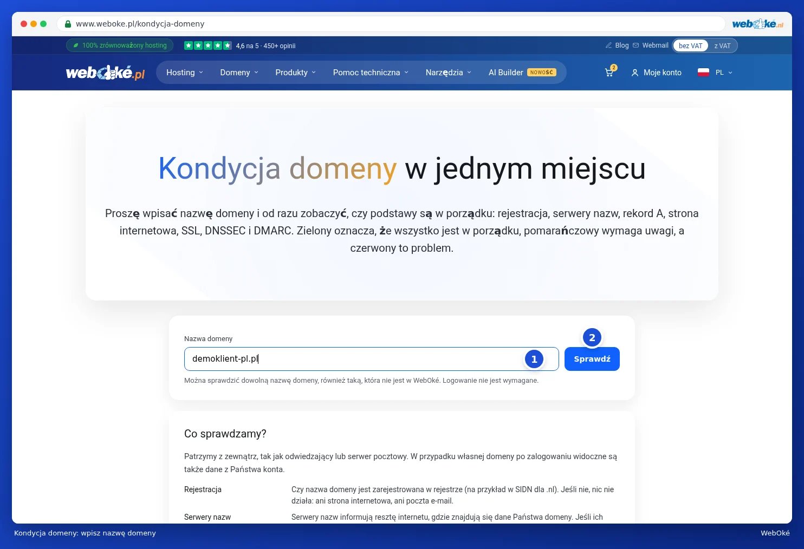Open the Webmail link

pyautogui.click(x=656, y=45)
